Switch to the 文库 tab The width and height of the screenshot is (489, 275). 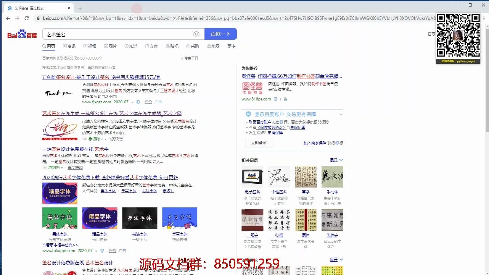coord(152,46)
